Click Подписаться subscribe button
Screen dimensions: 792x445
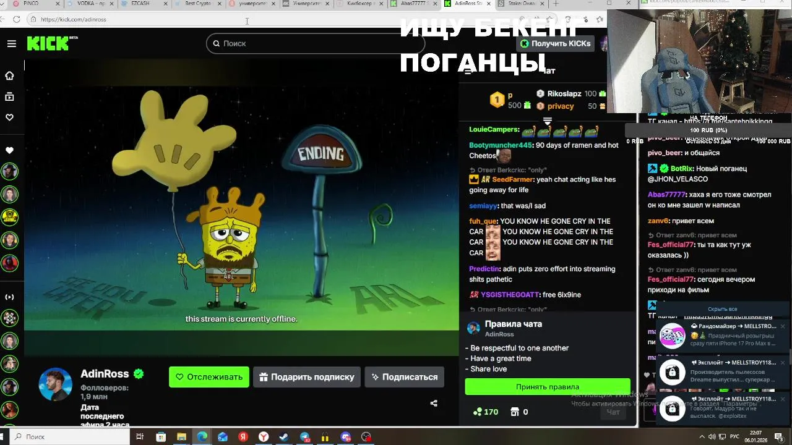coord(404,377)
